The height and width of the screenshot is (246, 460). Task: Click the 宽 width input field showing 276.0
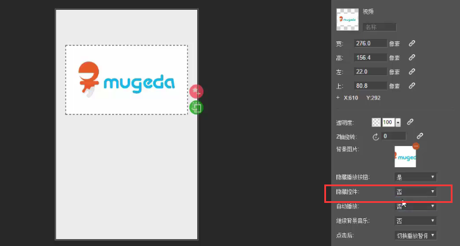tap(370, 43)
